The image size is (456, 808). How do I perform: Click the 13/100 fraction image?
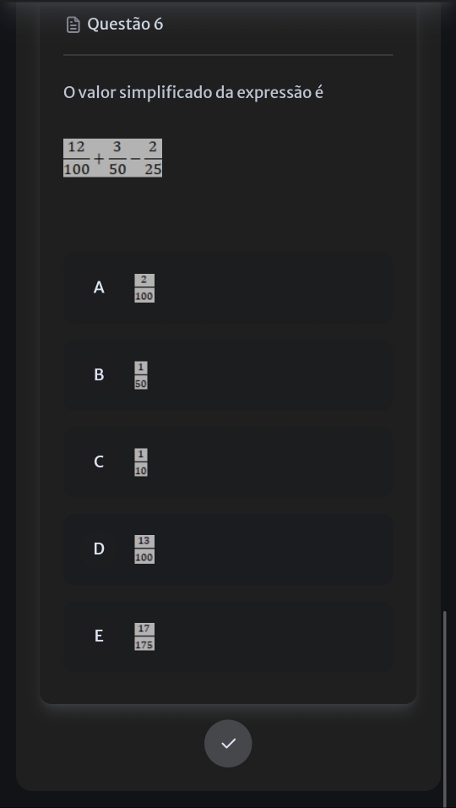click(x=144, y=549)
